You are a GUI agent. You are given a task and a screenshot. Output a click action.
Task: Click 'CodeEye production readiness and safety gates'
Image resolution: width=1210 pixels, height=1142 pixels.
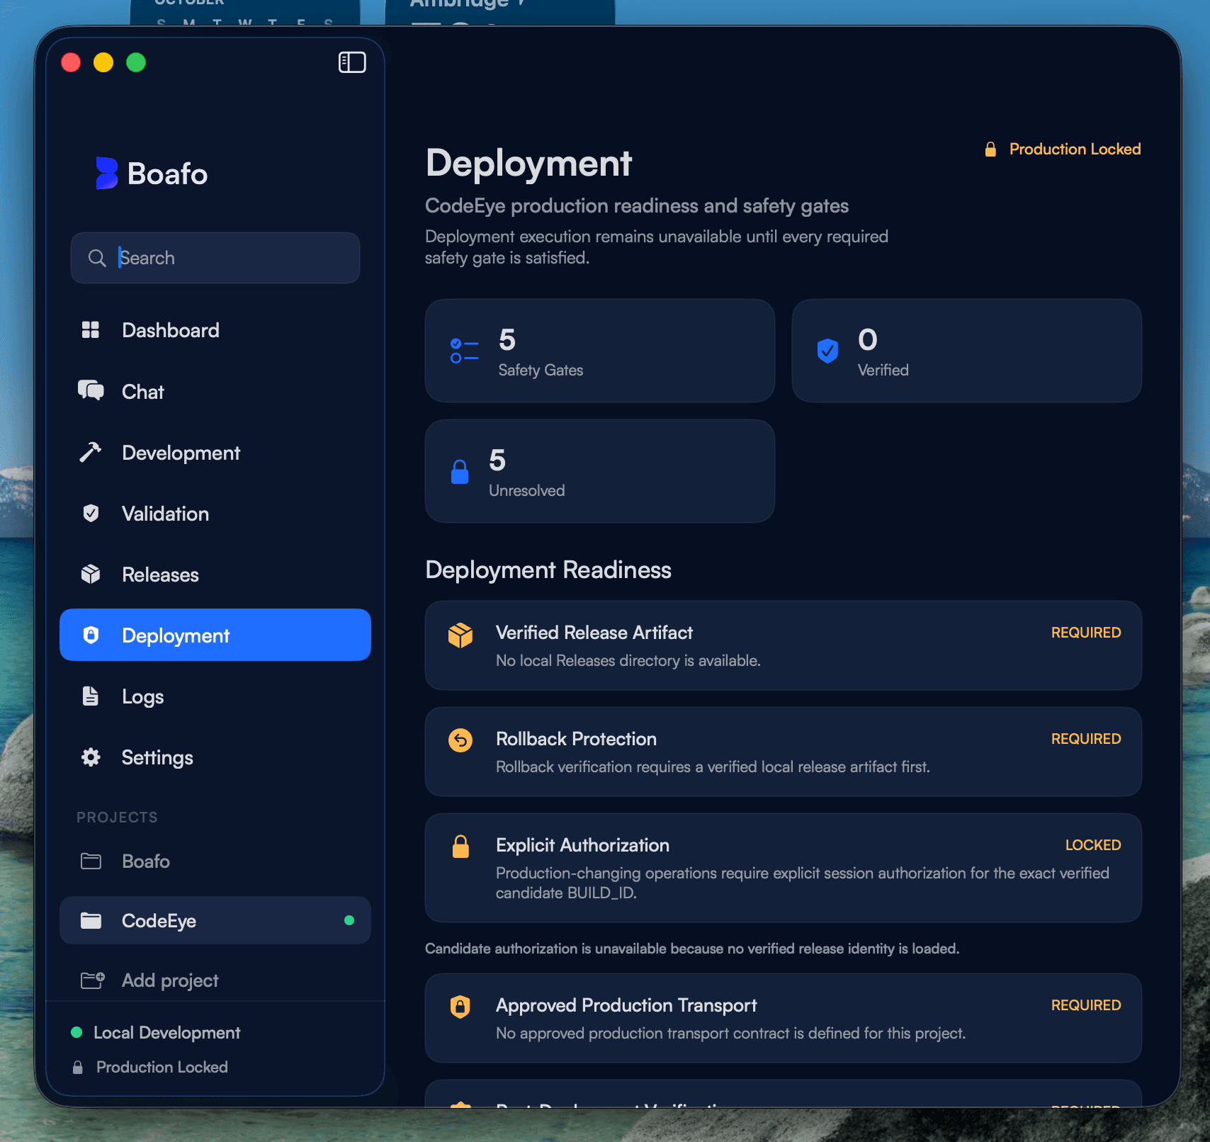[637, 206]
